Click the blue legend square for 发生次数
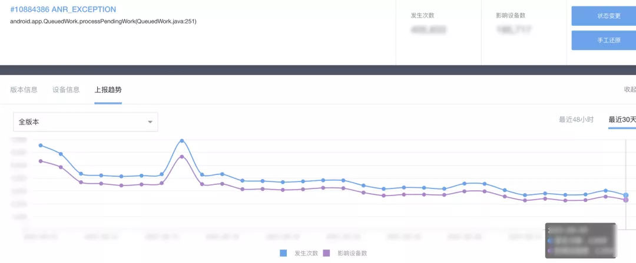The height and width of the screenshot is (263, 636). pos(284,253)
